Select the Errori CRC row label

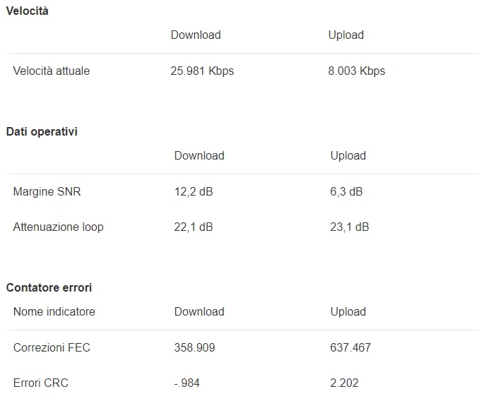pos(41,383)
